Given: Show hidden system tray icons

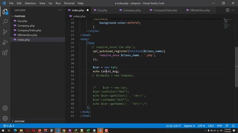Looking at the screenshot, I should click(x=206, y=130).
